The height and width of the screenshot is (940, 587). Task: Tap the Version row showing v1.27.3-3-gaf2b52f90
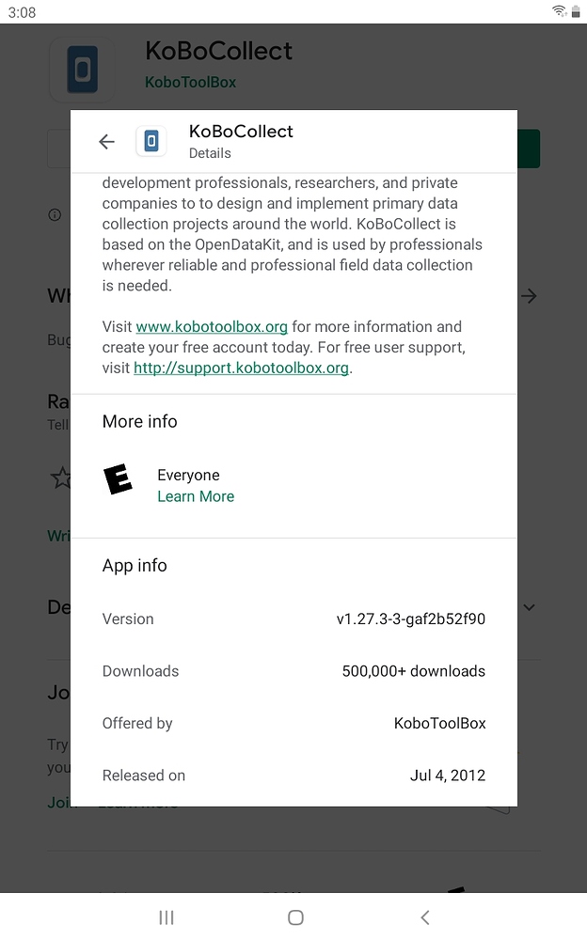click(x=293, y=619)
